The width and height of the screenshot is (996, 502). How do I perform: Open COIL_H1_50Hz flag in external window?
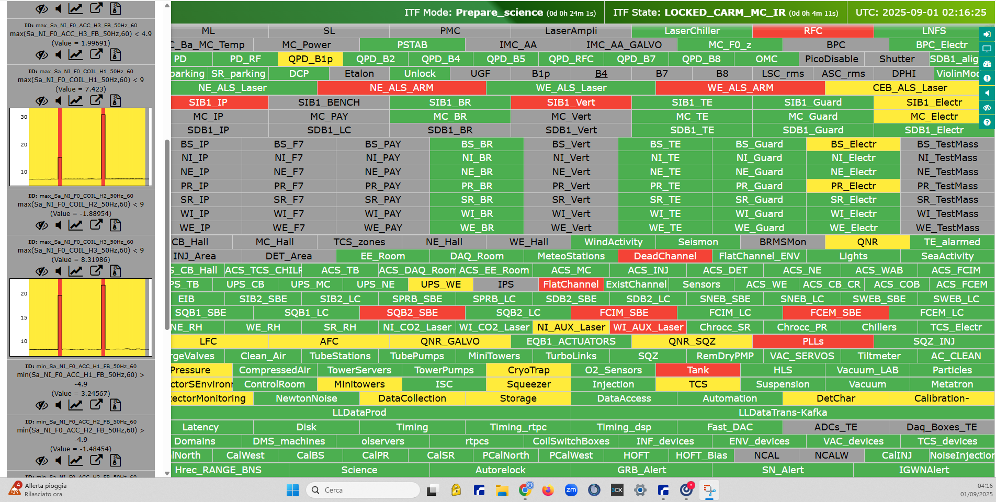point(96,100)
